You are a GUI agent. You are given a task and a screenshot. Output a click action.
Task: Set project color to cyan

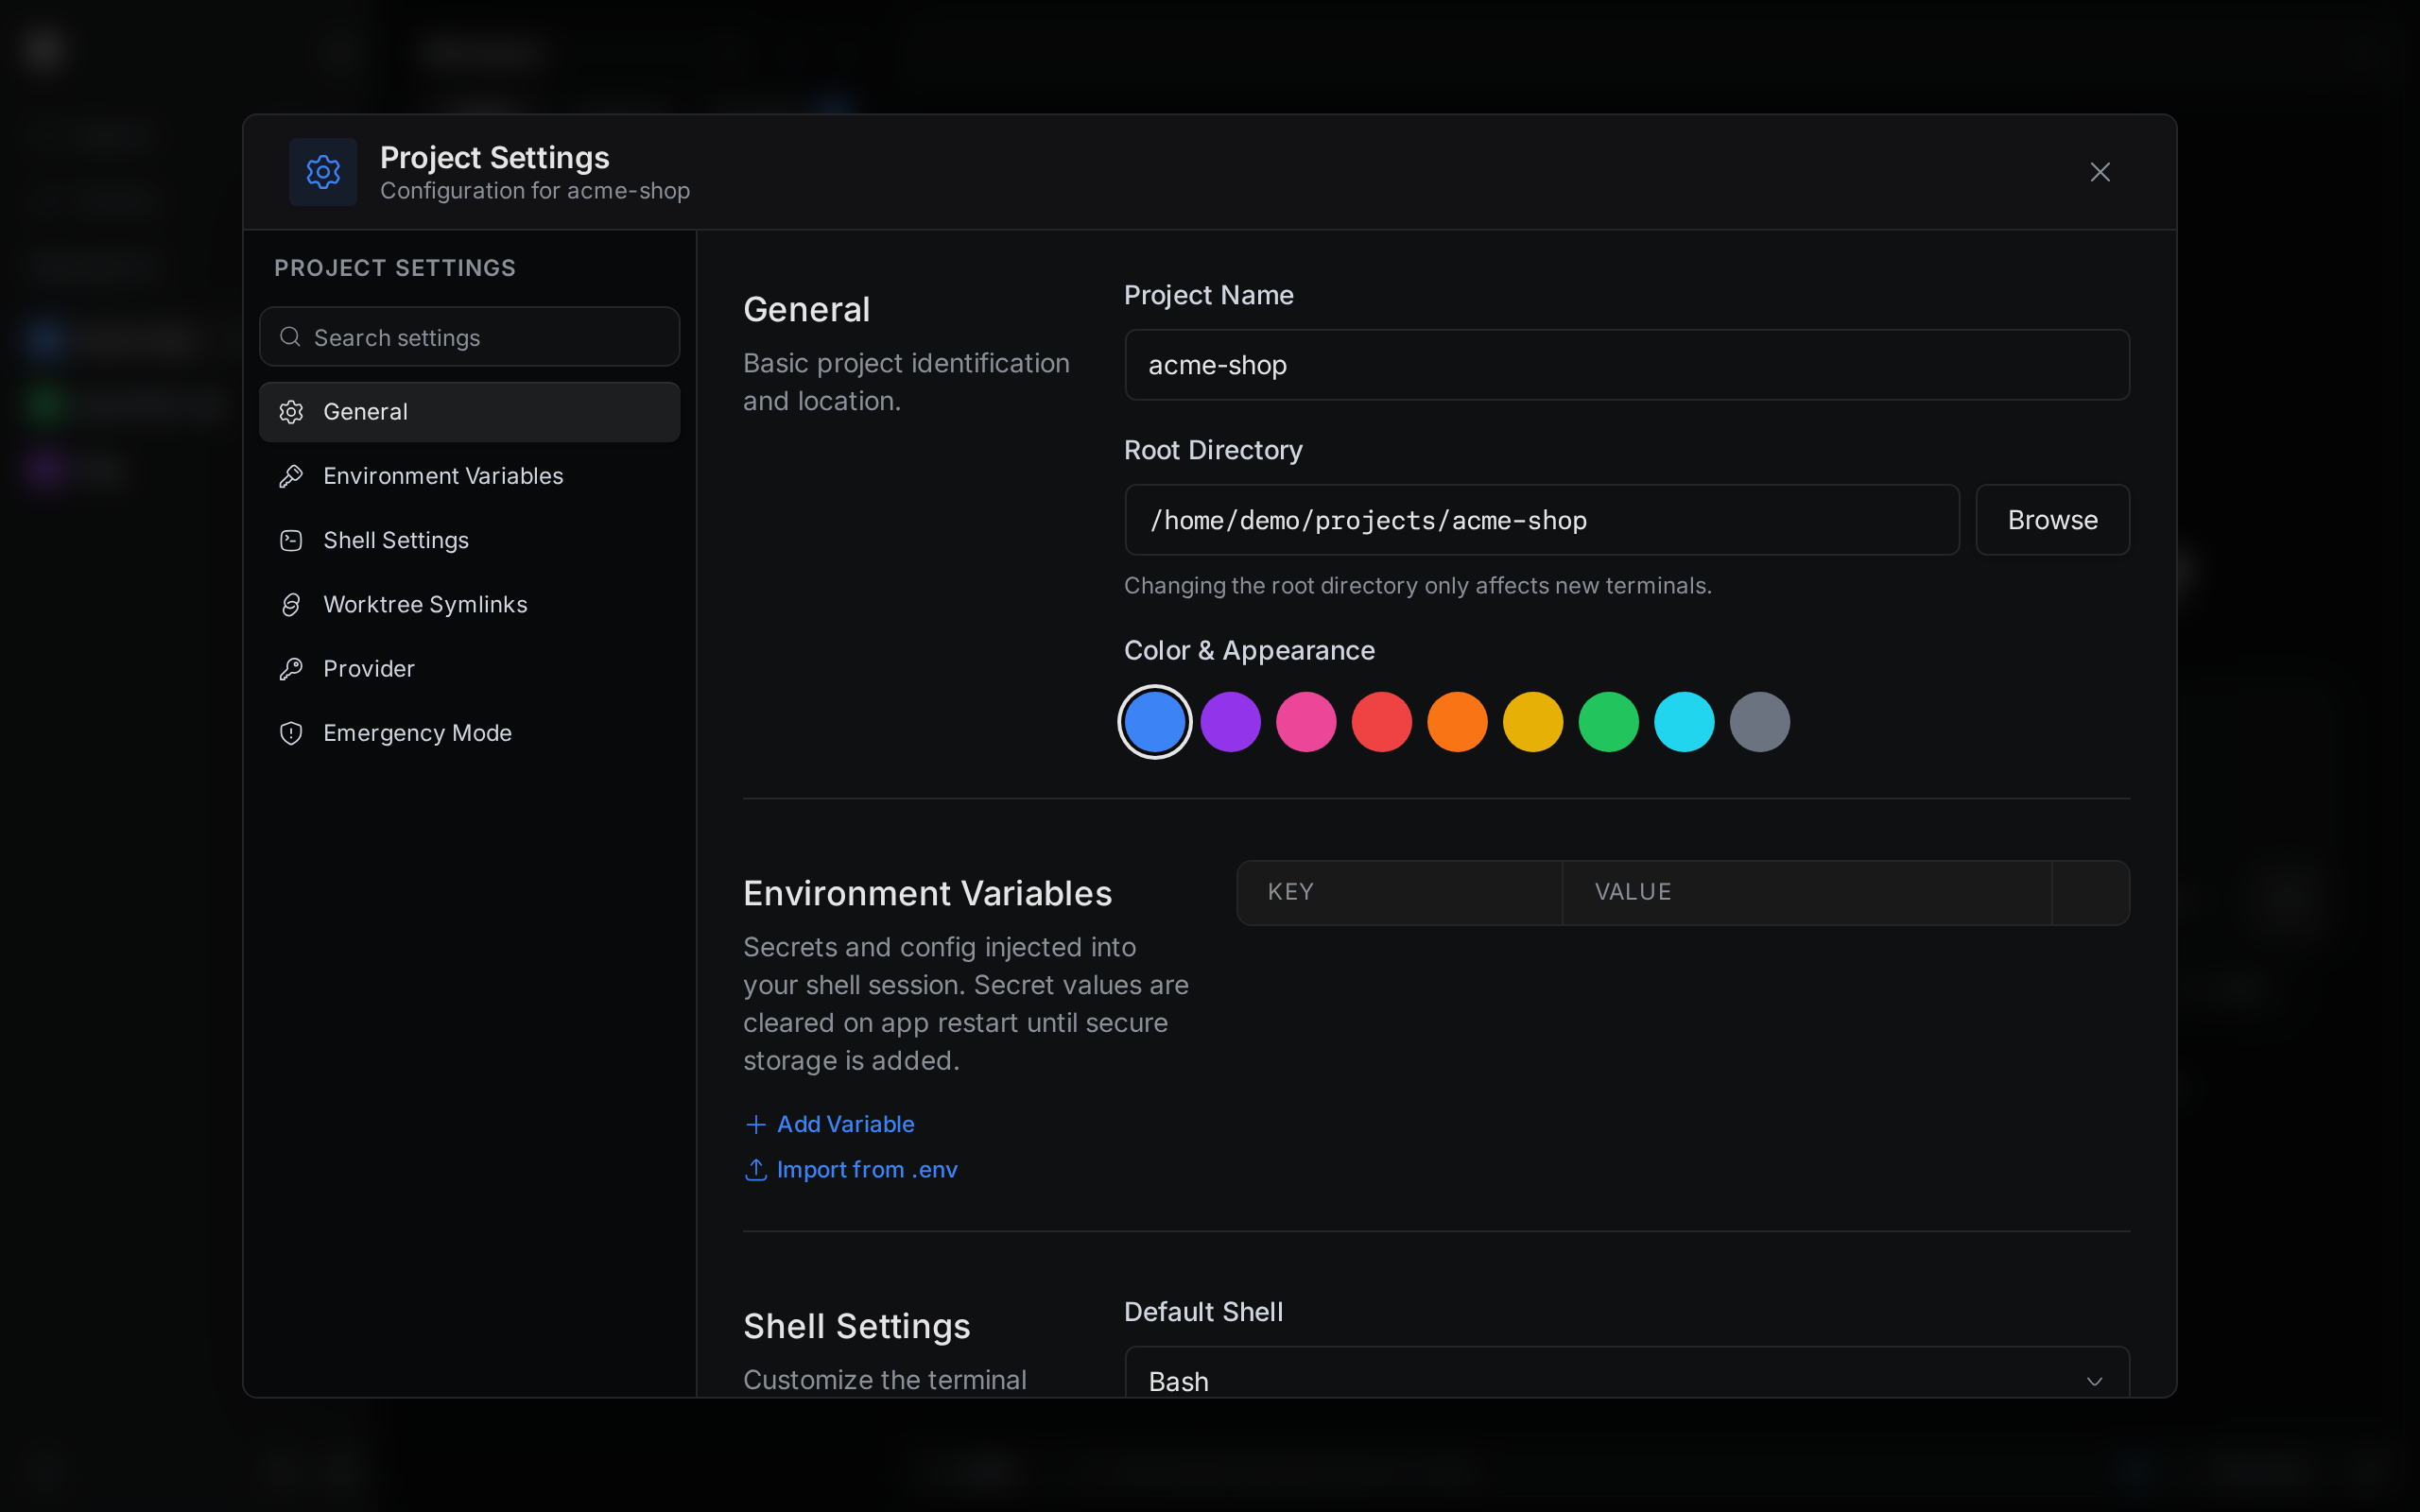[1685, 722]
